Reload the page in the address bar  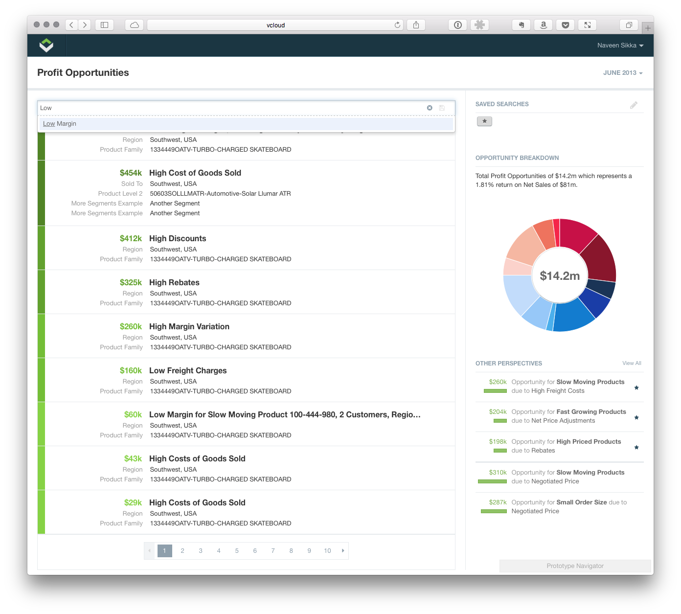(397, 25)
